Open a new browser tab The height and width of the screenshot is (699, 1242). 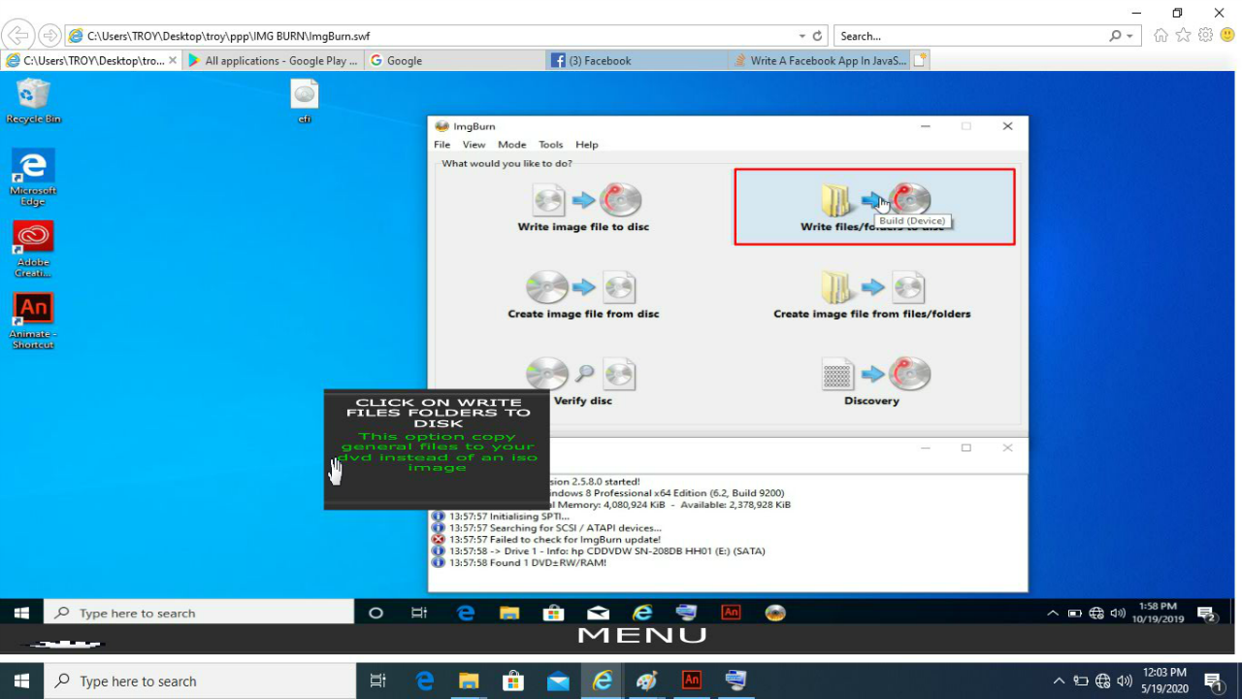(920, 60)
